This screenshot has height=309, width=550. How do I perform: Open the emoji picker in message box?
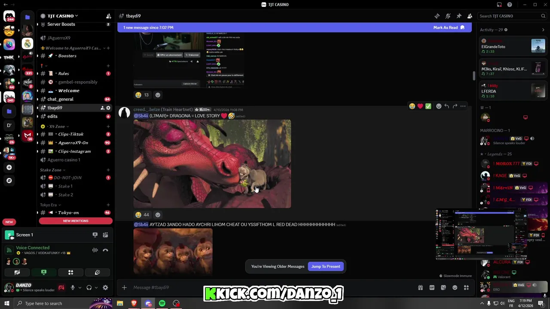click(x=455, y=288)
